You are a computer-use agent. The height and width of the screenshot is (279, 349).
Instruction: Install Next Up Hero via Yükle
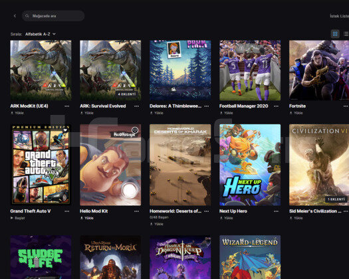tap(226, 218)
